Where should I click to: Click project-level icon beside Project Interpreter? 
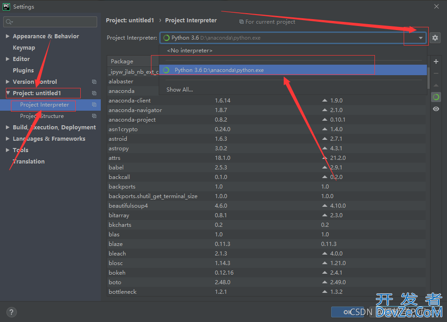94,104
